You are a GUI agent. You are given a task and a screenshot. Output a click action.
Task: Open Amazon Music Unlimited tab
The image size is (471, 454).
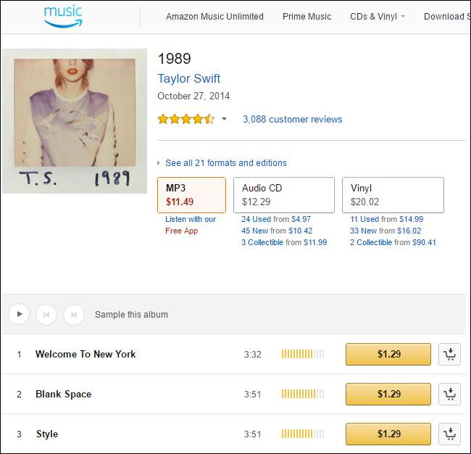(x=214, y=17)
